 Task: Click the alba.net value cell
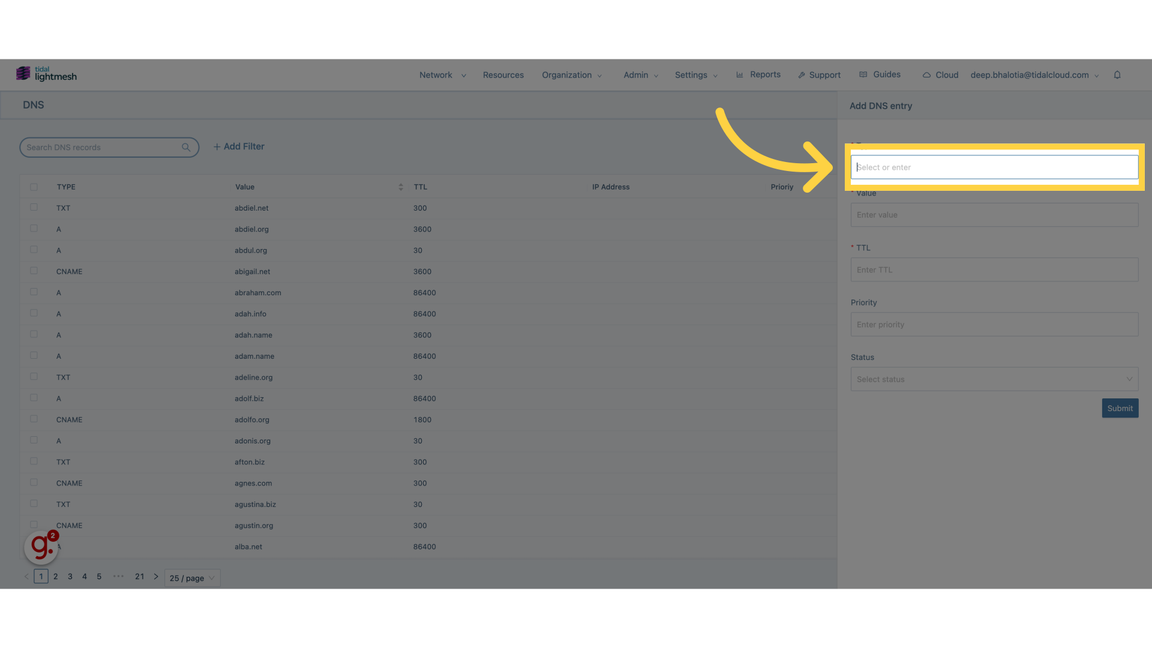pos(248,547)
